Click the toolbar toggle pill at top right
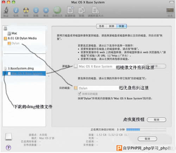Image resolution: width=176 pixels, height=153 pixels. tap(172, 2)
